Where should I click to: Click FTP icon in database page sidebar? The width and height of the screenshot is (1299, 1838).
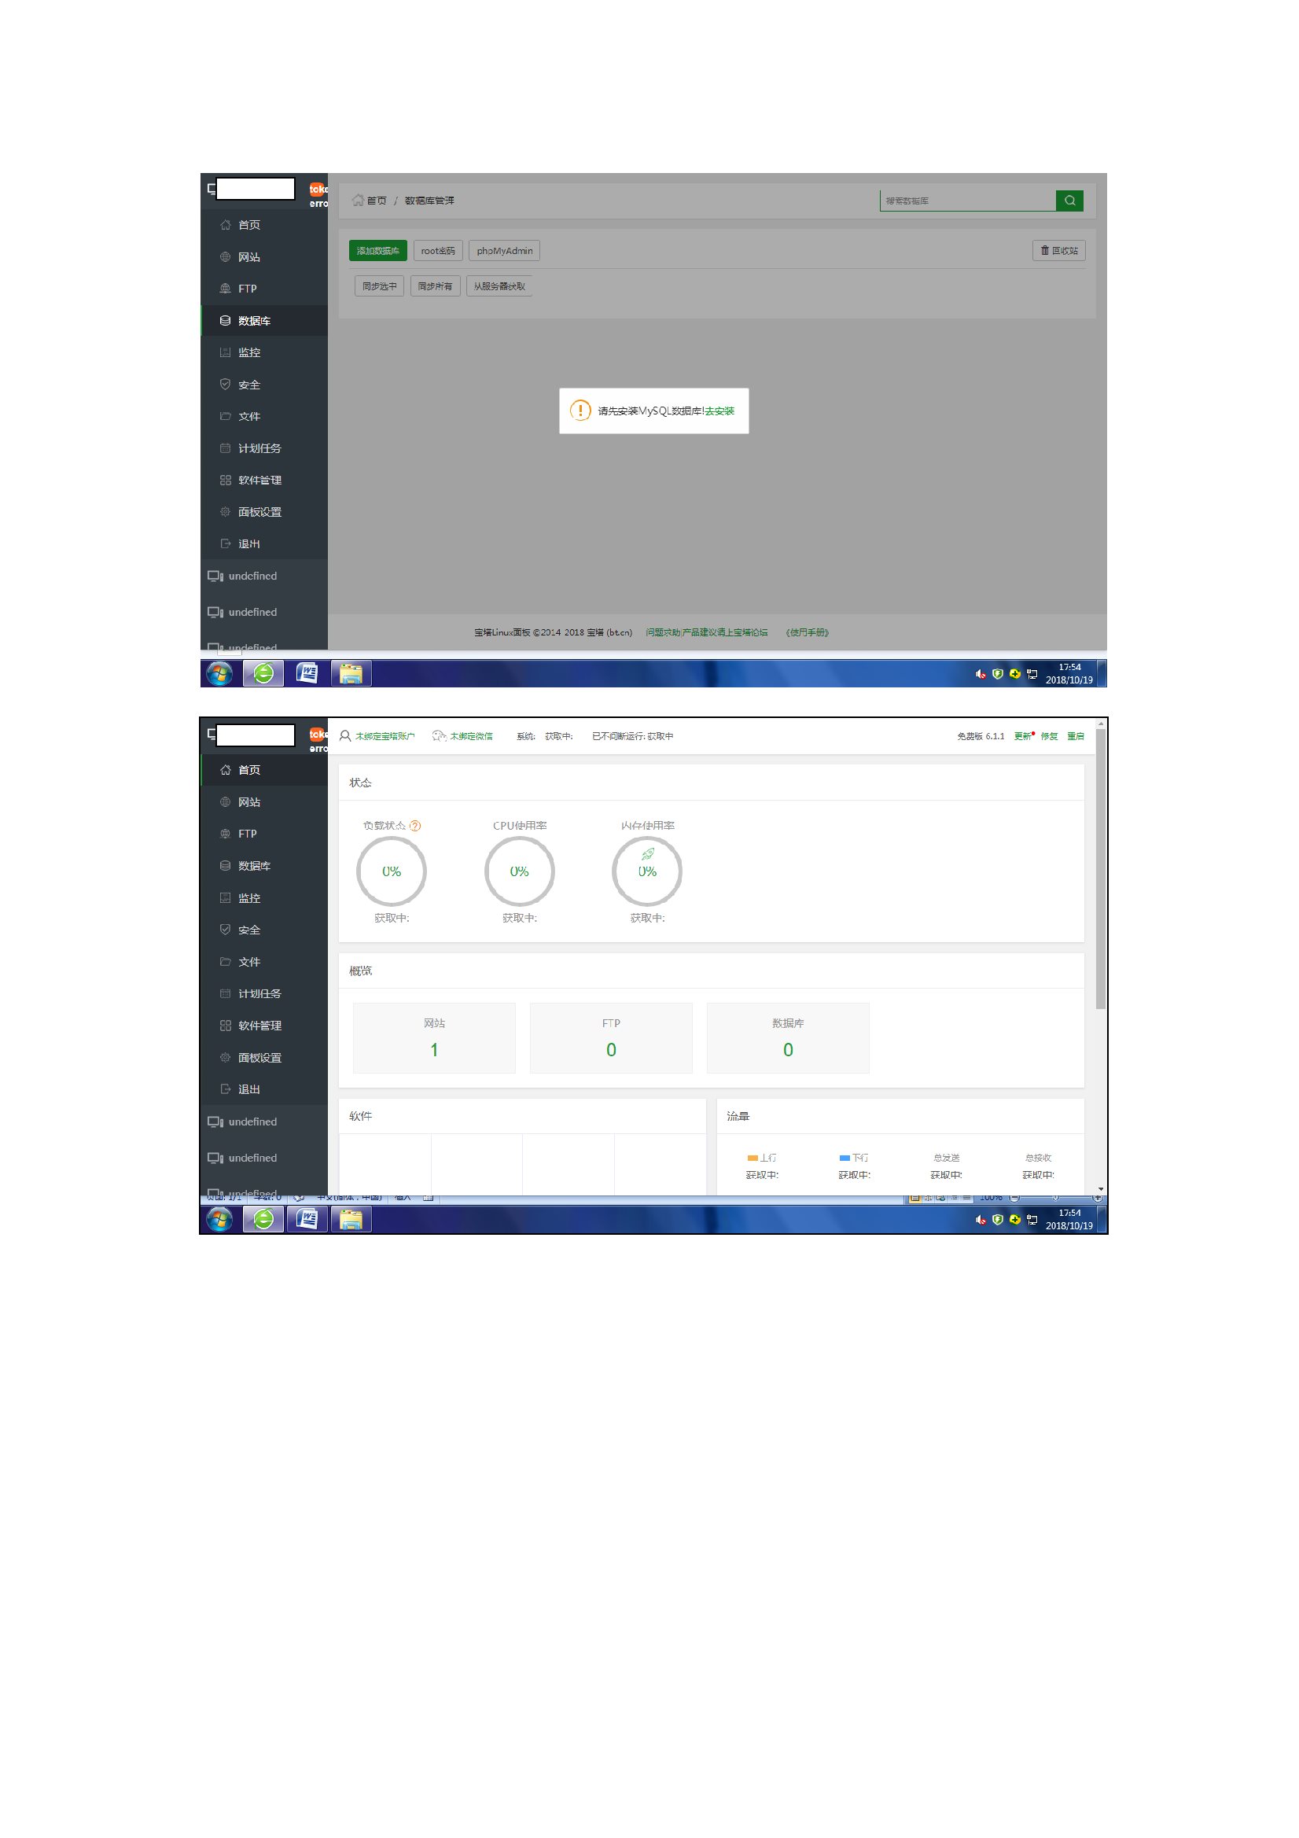pyautogui.click(x=225, y=288)
